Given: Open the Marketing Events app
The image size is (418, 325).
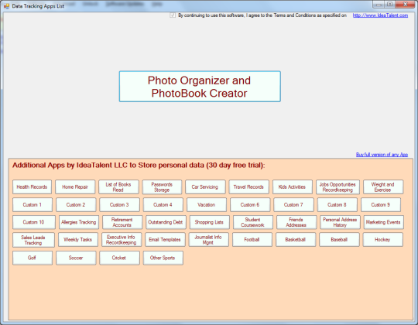Looking at the screenshot, I should coord(384,222).
